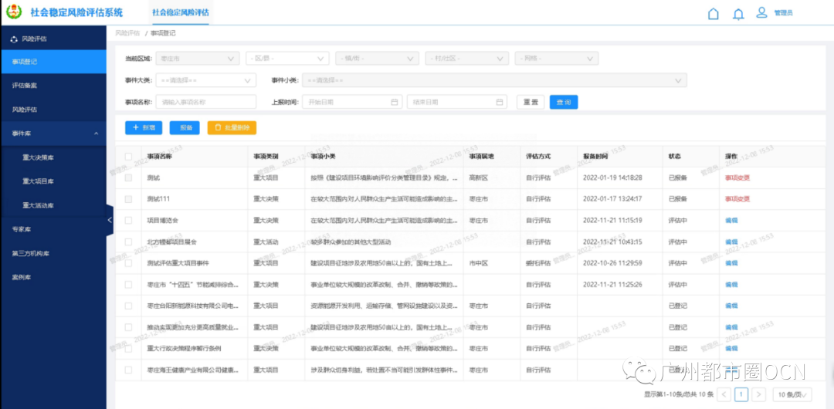Open 事项登记 in the sidebar
834x409 pixels.
click(x=53, y=62)
